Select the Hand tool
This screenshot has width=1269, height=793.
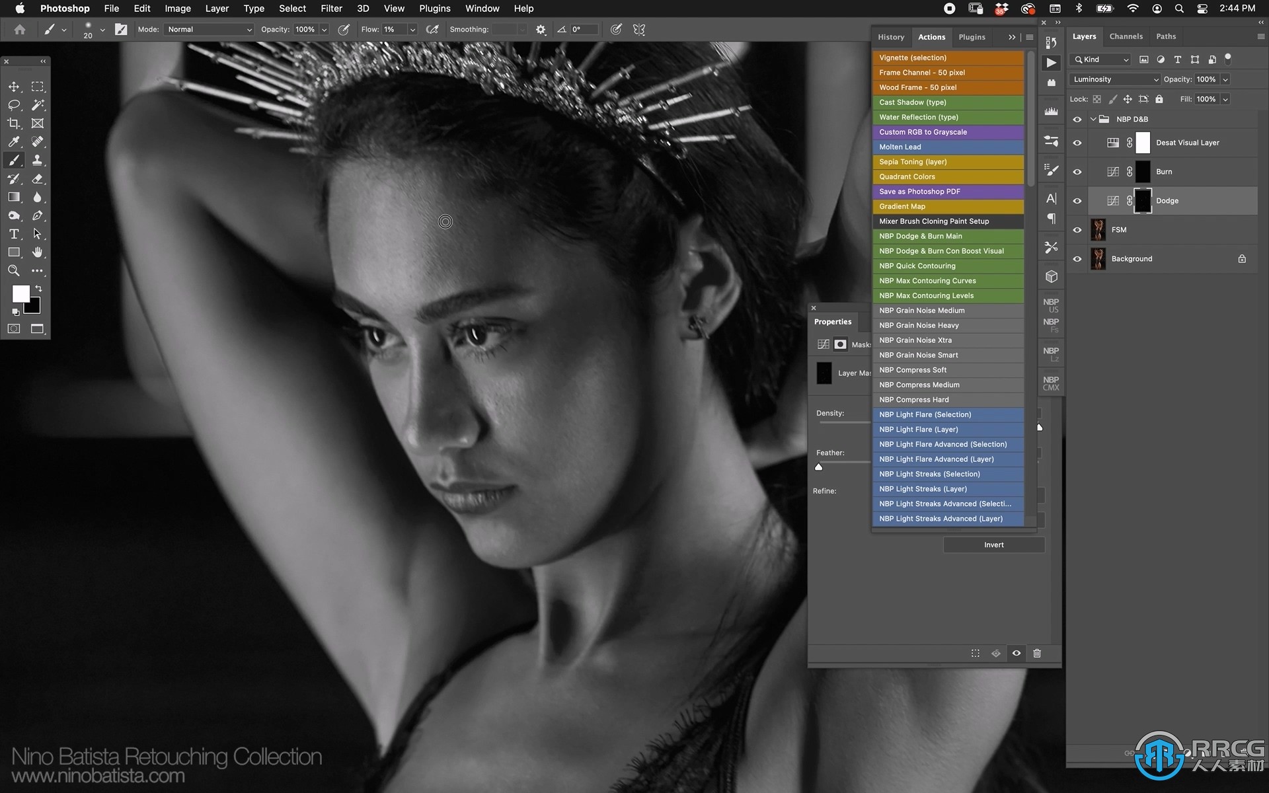pos(38,252)
